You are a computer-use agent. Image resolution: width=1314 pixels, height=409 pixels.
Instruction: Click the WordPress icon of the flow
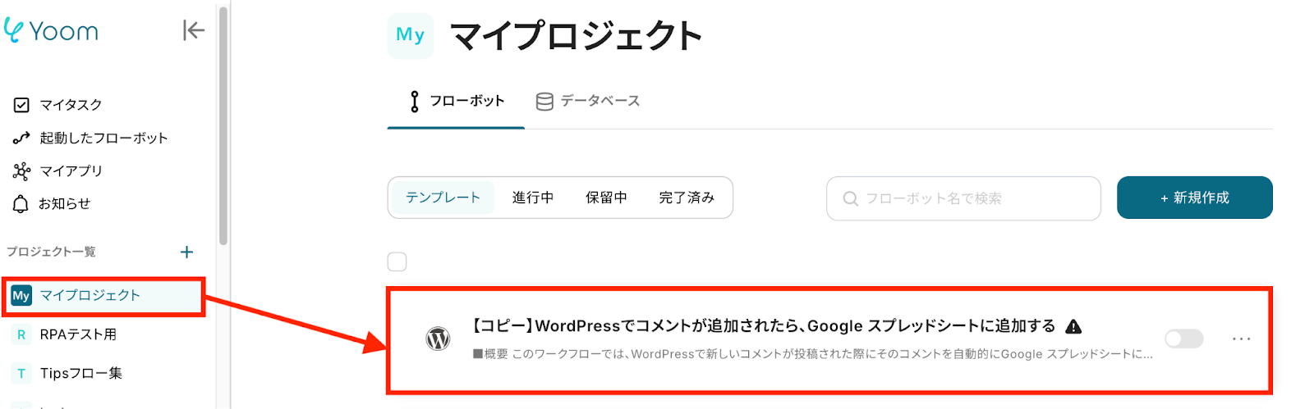click(438, 339)
